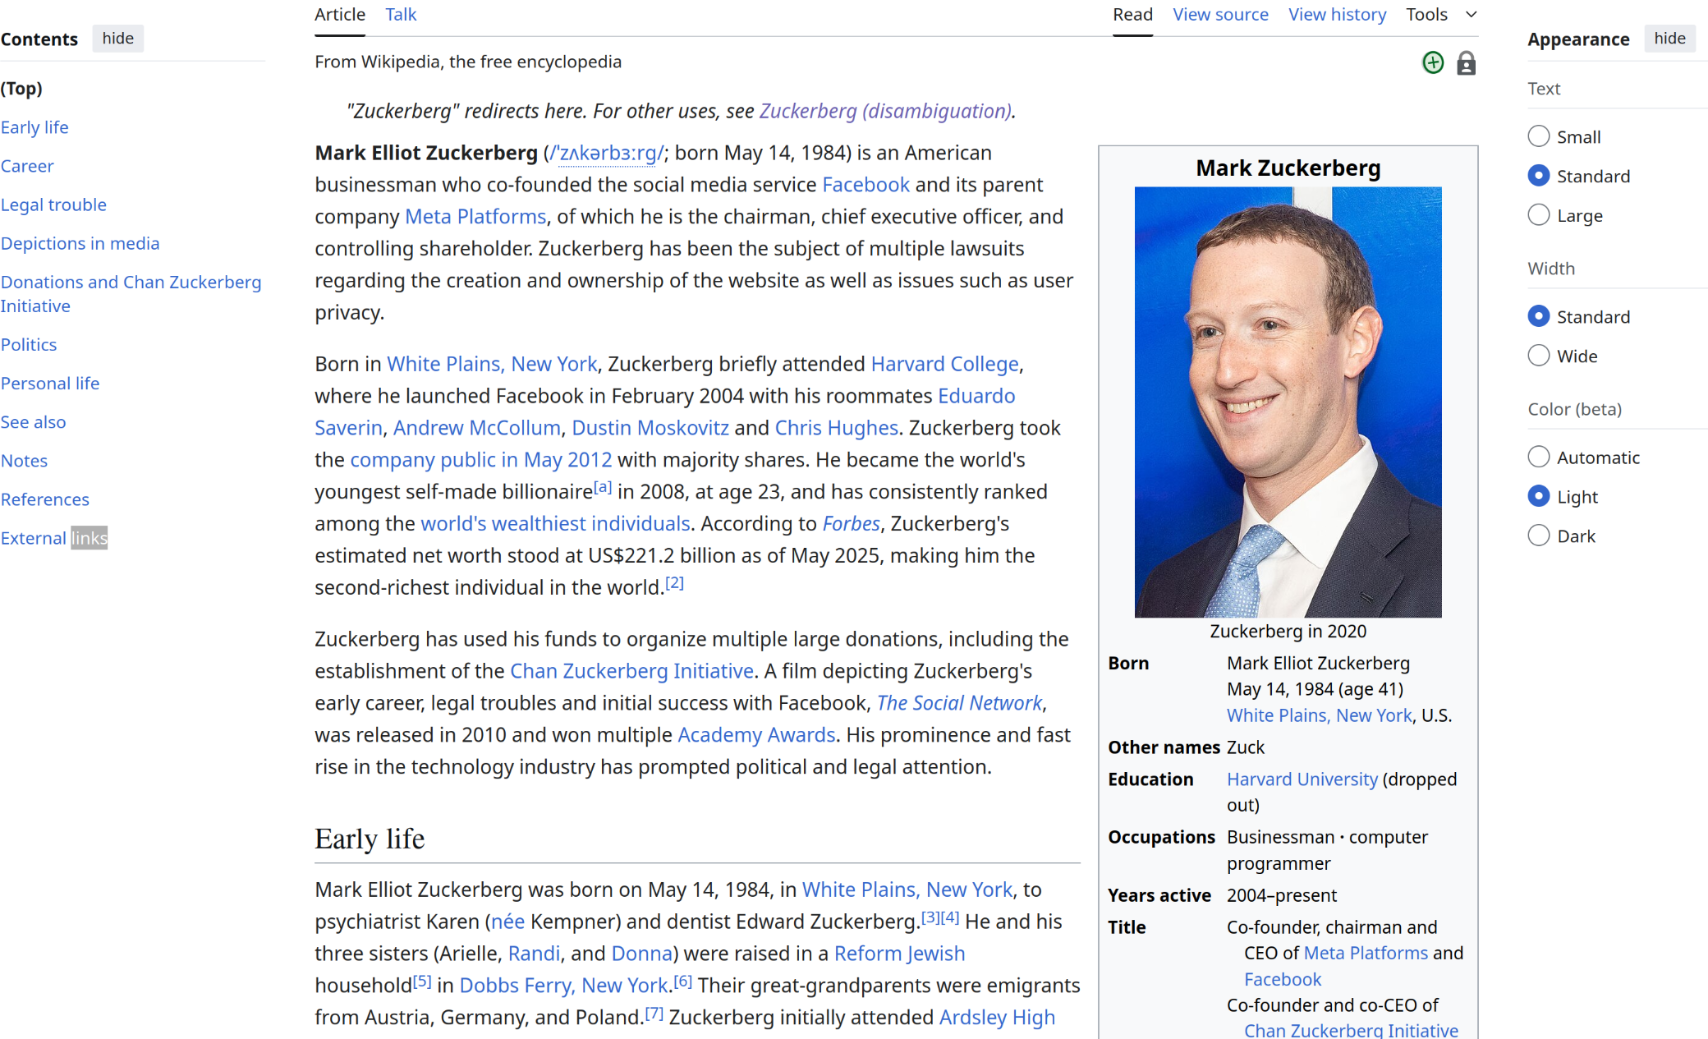The image size is (1708, 1039).
Task: Click the Early life section heading
Action: [370, 839]
